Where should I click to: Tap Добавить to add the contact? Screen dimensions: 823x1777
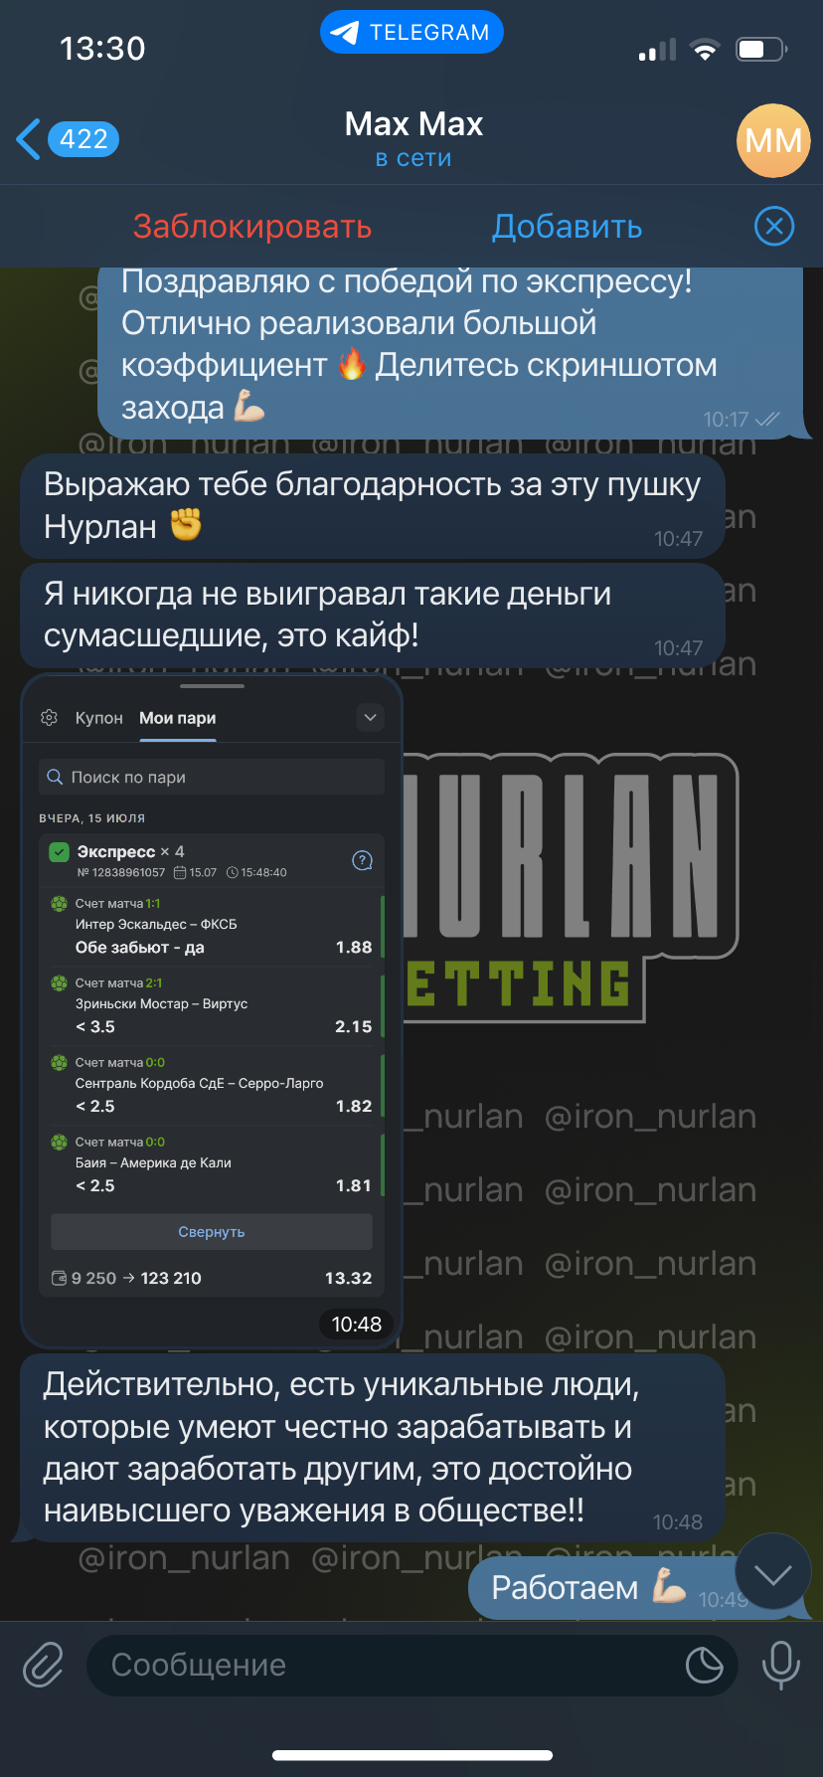tap(568, 227)
